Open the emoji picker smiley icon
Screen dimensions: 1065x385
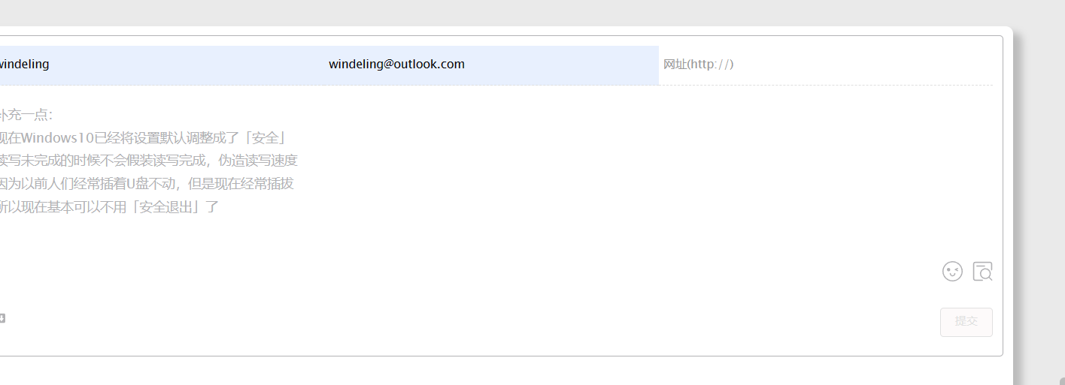(x=952, y=271)
